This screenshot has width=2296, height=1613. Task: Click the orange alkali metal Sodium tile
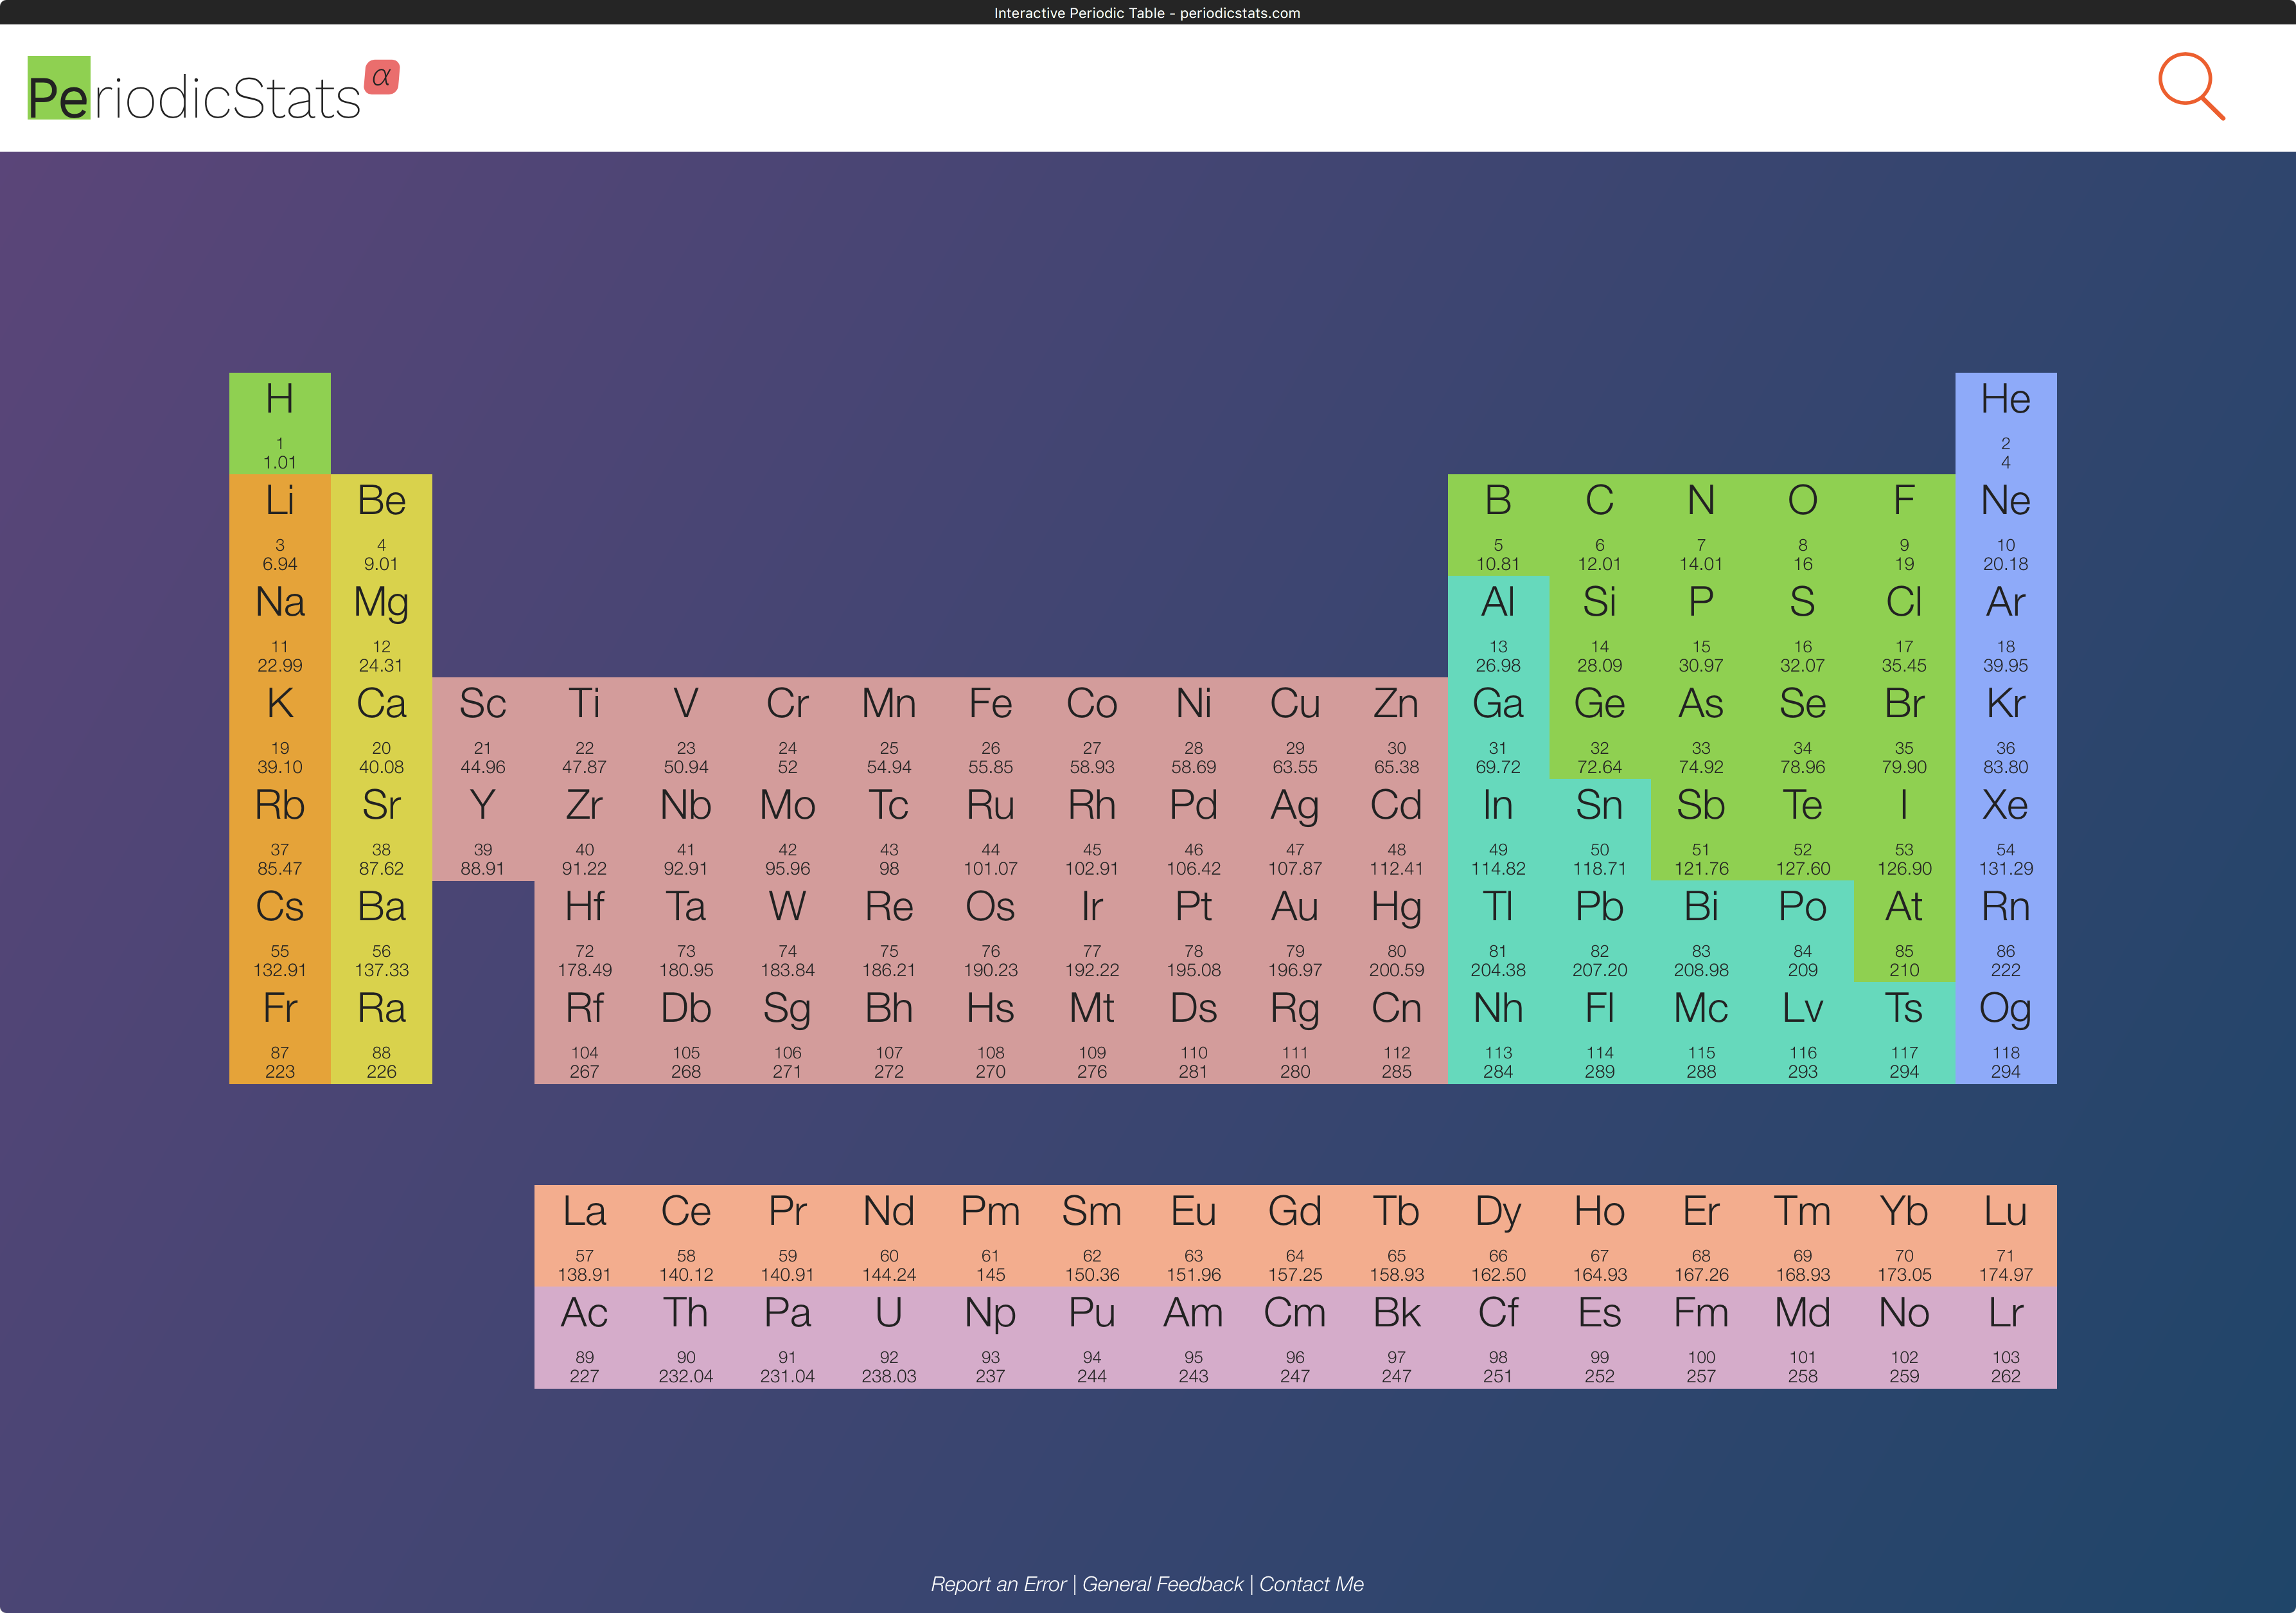(x=279, y=627)
